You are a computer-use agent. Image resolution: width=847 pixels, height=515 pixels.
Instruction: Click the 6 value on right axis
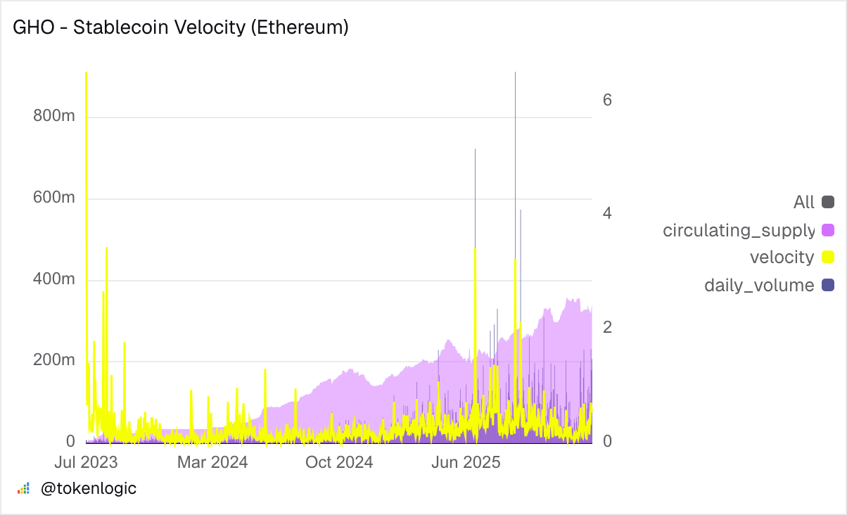pyautogui.click(x=607, y=100)
